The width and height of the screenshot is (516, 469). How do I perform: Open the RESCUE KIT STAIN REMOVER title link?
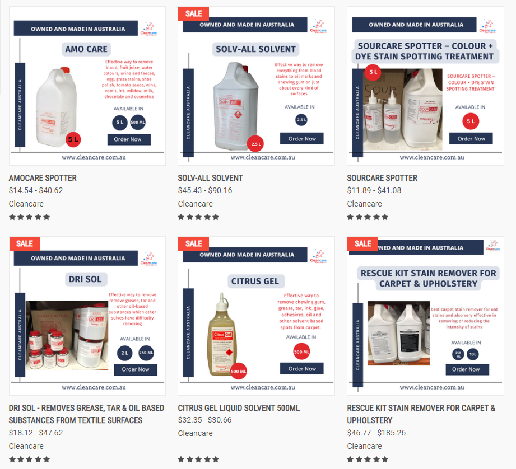(421, 414)
